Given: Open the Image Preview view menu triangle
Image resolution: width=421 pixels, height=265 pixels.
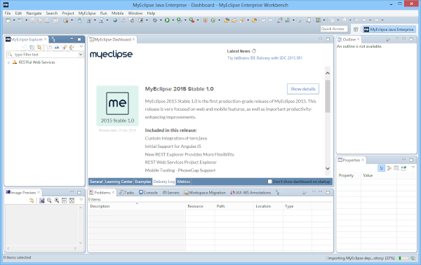Looking at the screenshot, I should 81,200.
